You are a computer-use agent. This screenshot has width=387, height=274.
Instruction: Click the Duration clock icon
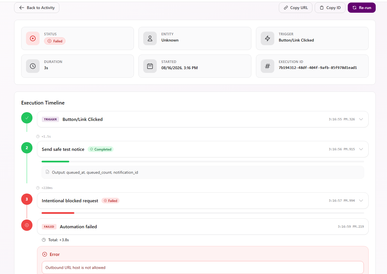tap(33, 66)
